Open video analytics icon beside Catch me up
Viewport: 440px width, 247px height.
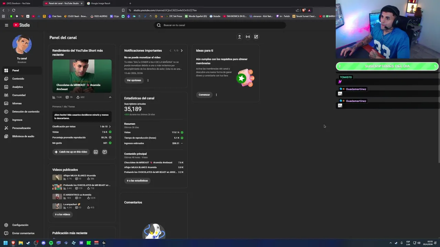point(96,152)
